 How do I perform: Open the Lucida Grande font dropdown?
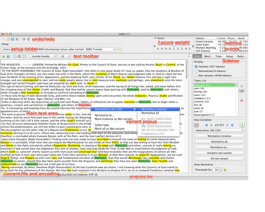(x=43, y=56)
